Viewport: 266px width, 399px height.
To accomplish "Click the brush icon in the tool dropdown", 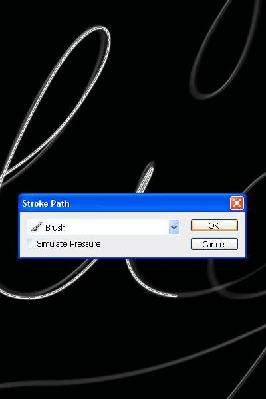I will tap(36, 227).
